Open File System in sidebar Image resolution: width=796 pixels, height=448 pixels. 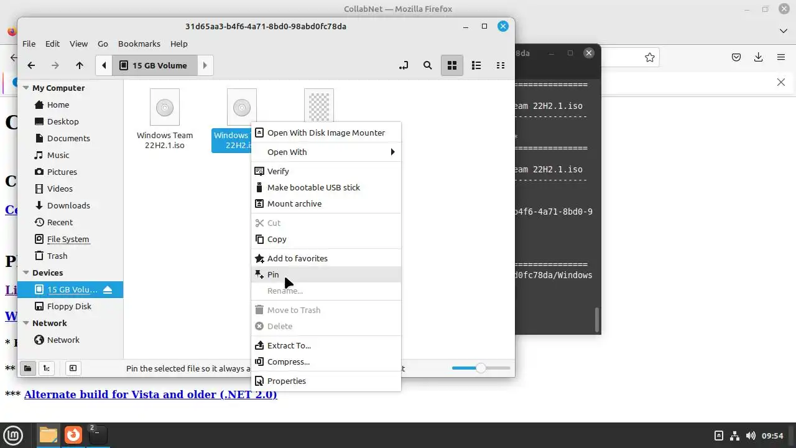68,239
